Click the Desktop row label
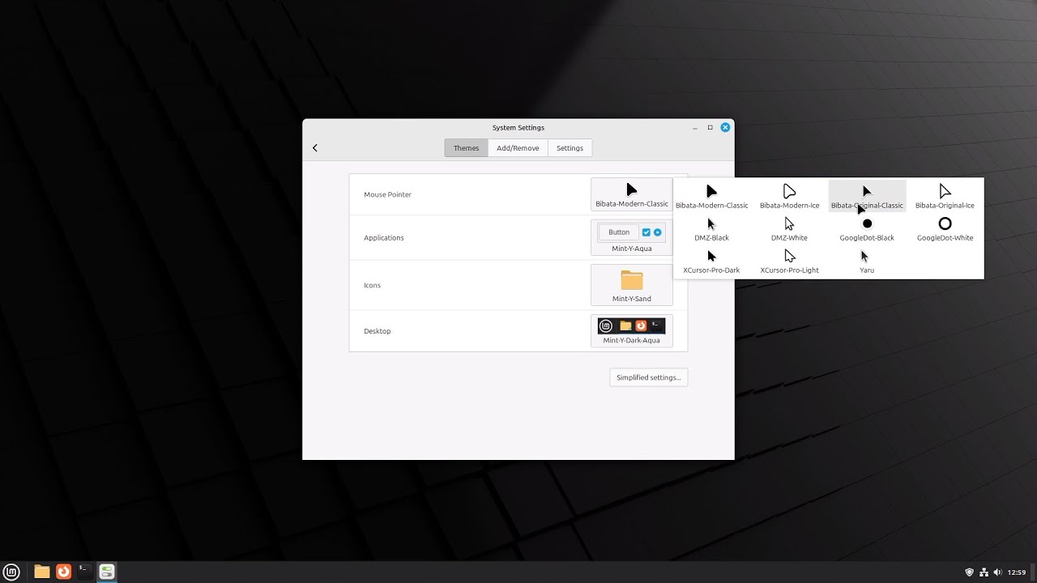1037x583 pixels. click(x=378, y=331)
